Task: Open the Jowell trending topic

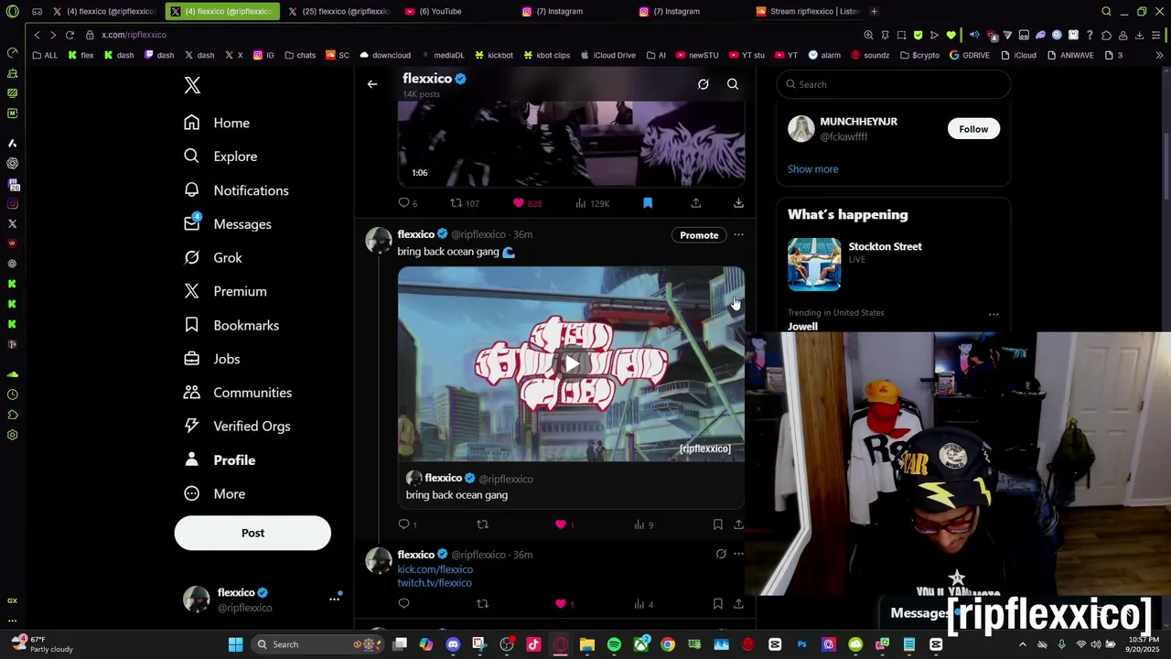Action: pos(802,326)
